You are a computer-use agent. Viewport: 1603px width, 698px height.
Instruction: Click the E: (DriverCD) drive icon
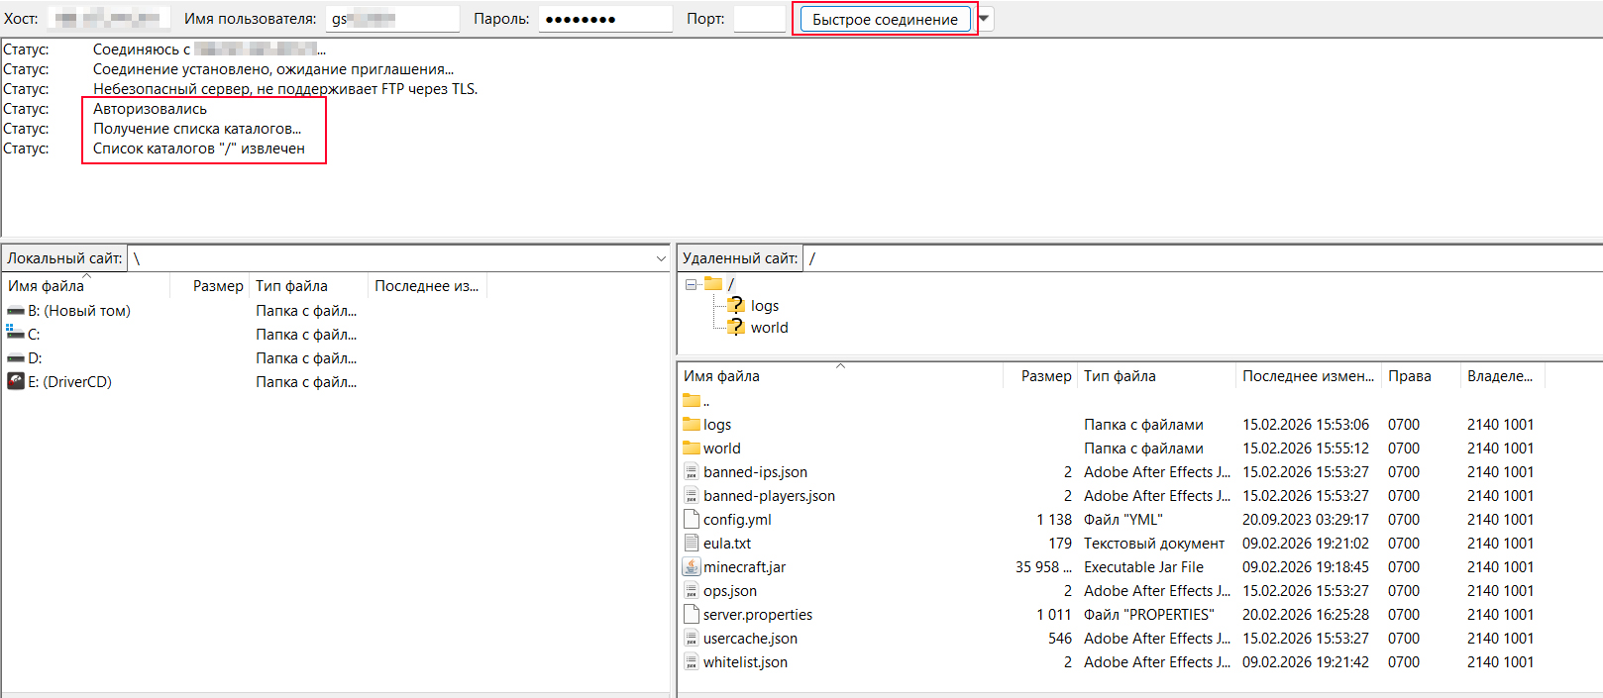click(x=16, y=382)
